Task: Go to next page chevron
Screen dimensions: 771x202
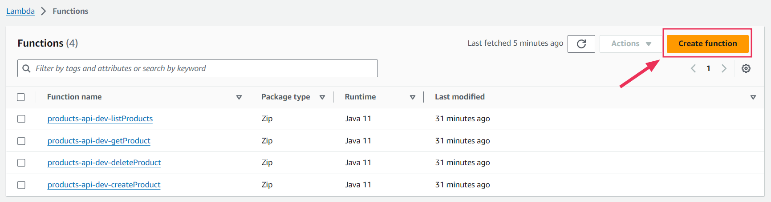Action: coord(724,68)
